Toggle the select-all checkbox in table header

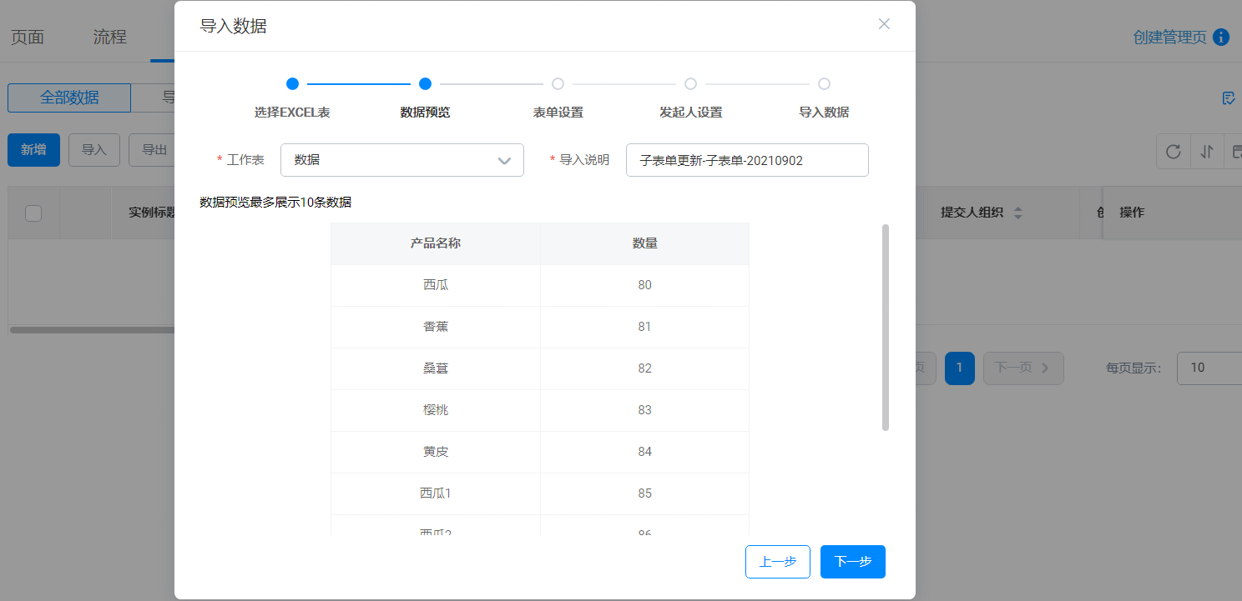[33, 213]
